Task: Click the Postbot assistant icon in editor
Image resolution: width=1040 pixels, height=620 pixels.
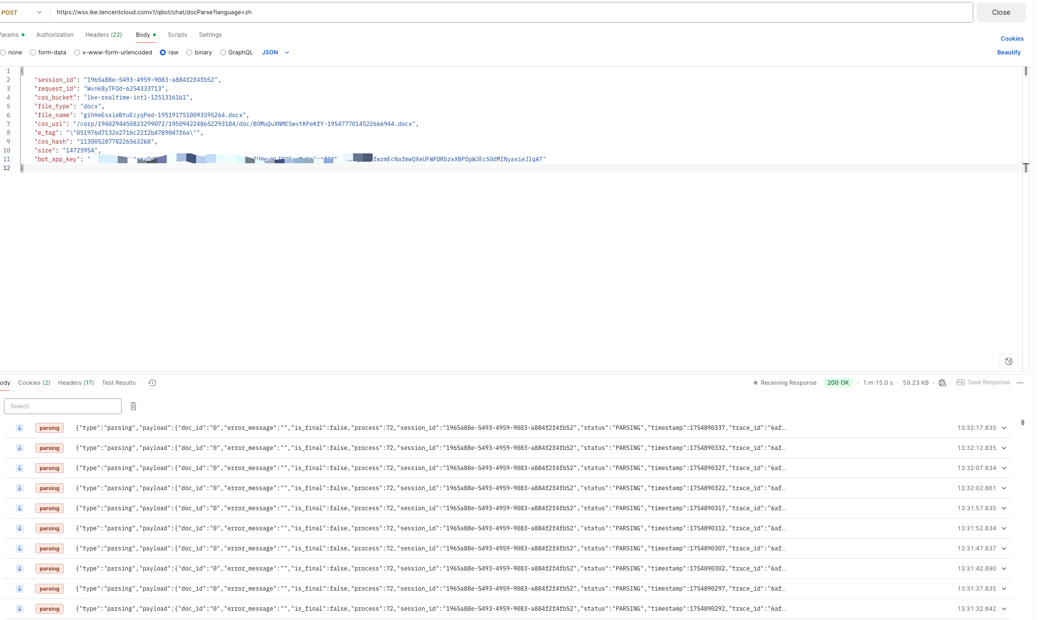Action: pyautogui.click(x=1008, y=361)
